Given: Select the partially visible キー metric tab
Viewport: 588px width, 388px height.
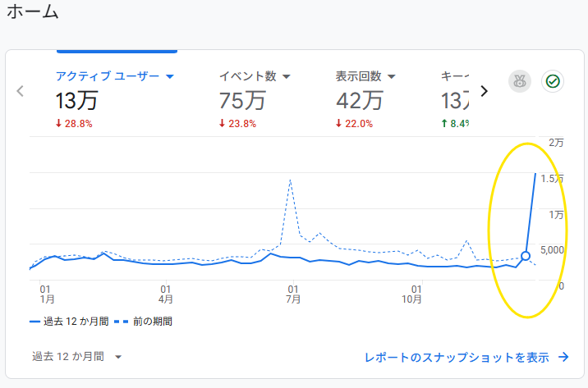Looking at the screenshot, I should tap(455, 99).
